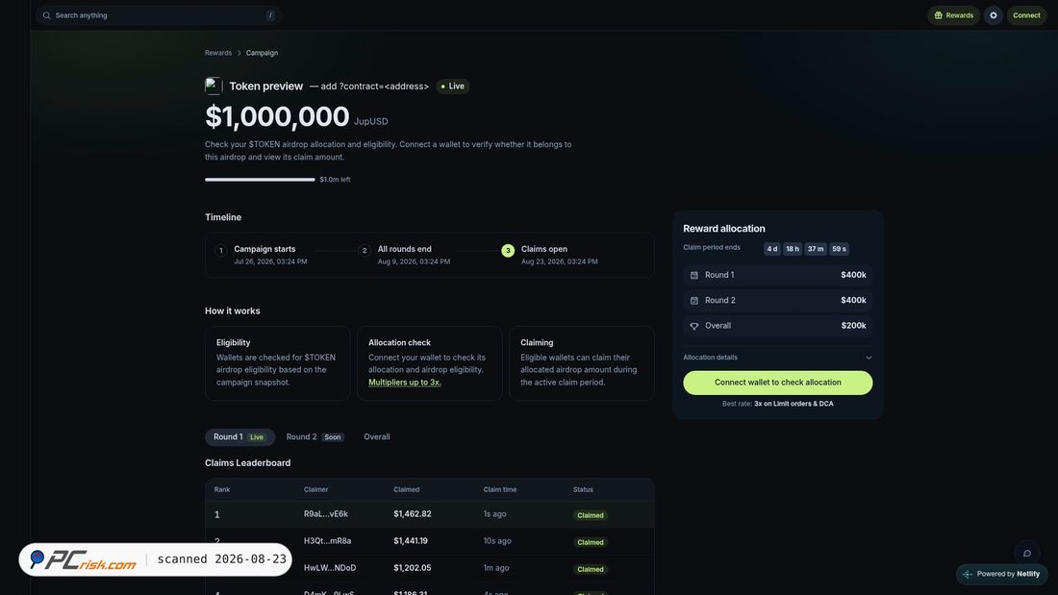1058x595 pixels.
Task: Go to Rewards breadcrumb
Action: click(218, 53)
